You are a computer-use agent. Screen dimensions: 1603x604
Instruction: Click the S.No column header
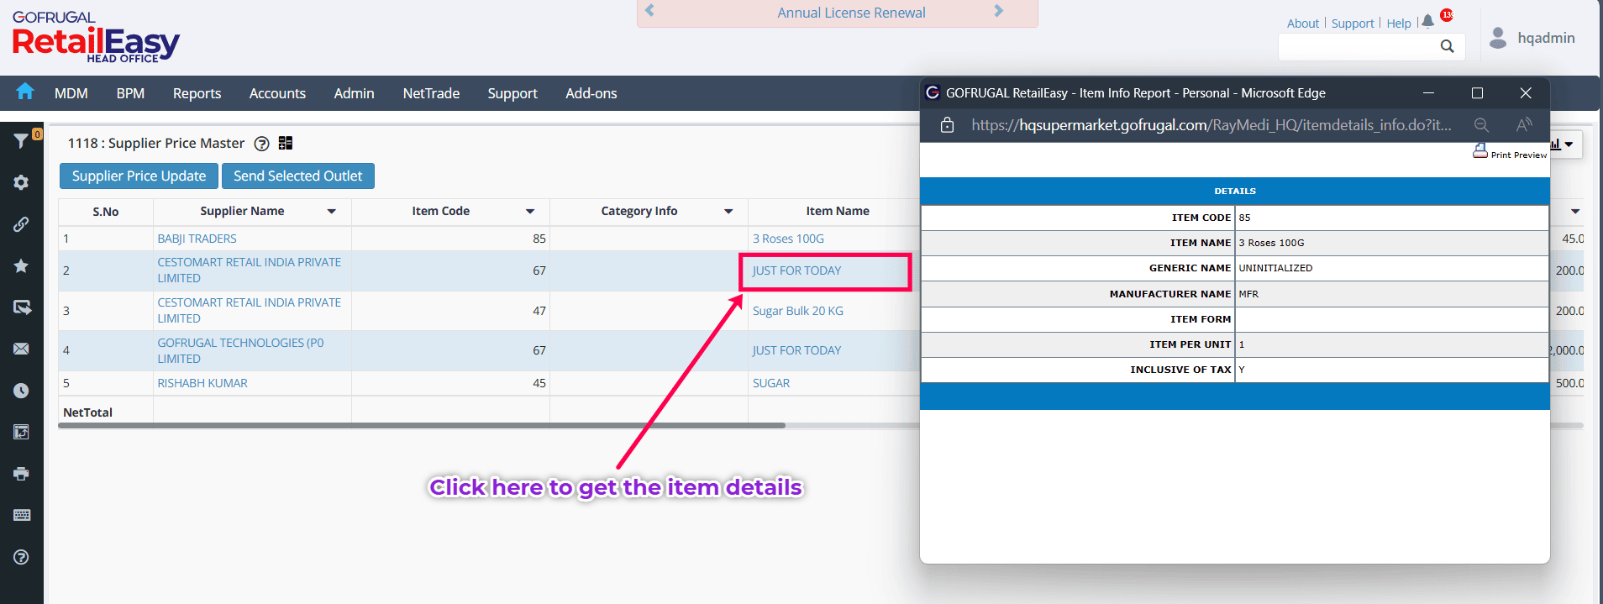(106, 212)
